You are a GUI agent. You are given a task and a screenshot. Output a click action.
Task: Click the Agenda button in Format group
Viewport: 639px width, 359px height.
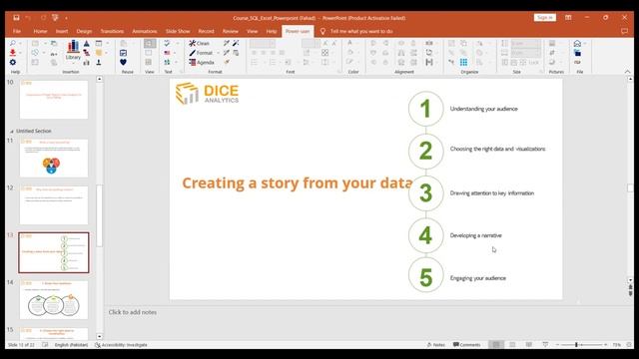[202, 62]
